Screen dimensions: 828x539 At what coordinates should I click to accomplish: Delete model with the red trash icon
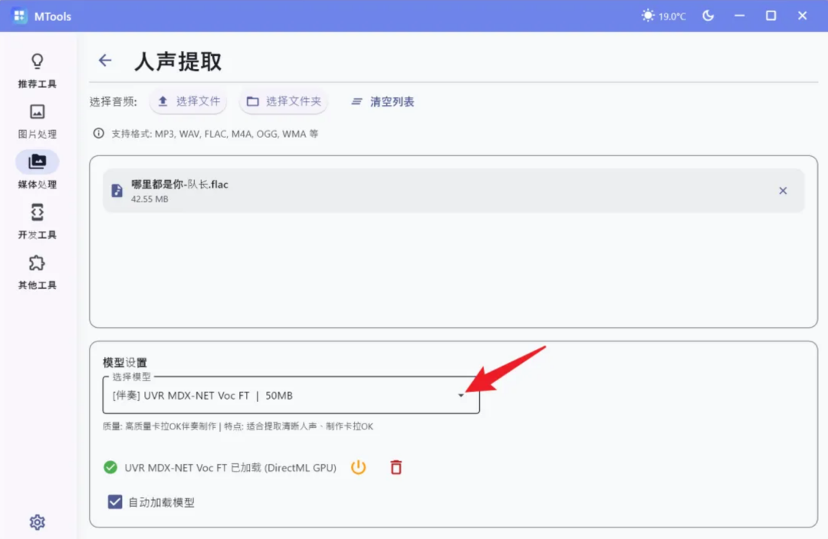(396, 467)
